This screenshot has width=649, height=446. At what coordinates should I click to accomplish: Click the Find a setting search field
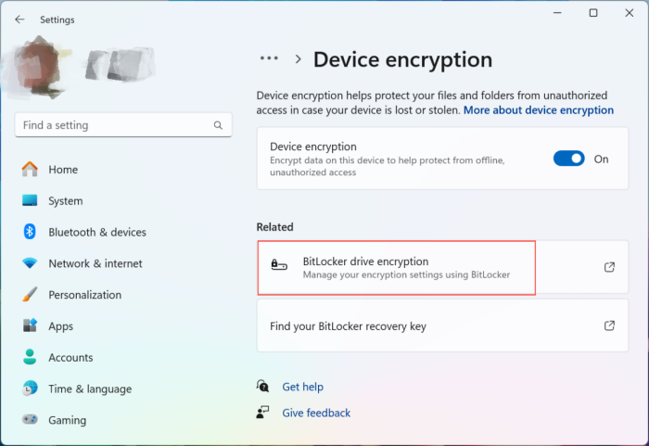click(x=111, y=125)
